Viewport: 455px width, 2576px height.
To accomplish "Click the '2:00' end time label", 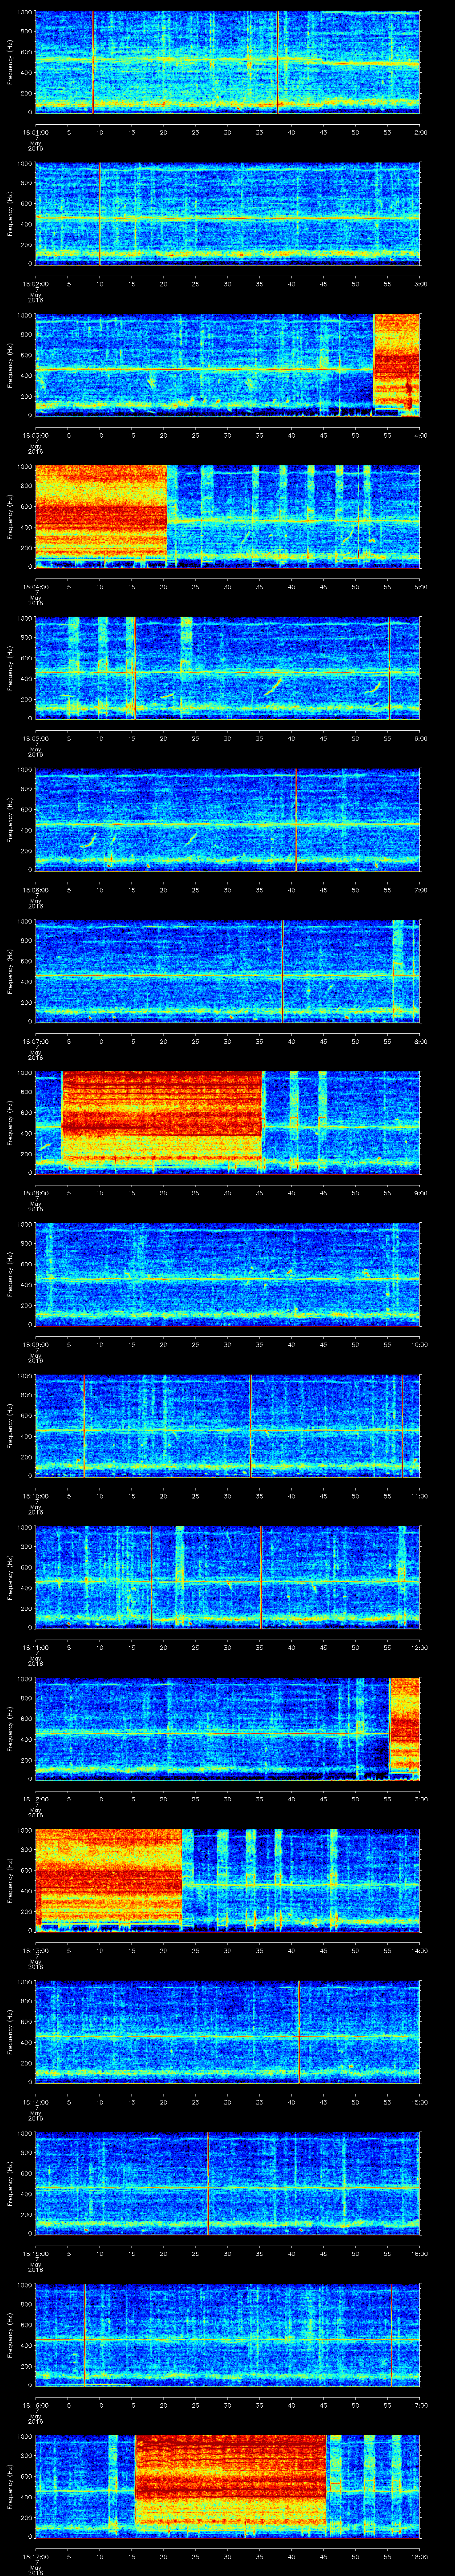I will point(420,132).
